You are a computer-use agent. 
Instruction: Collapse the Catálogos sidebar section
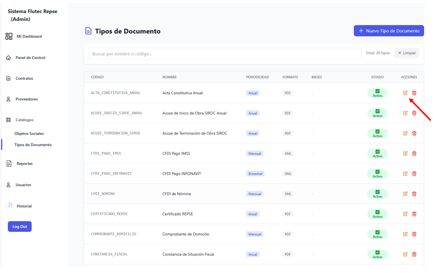tap(20, 120)
